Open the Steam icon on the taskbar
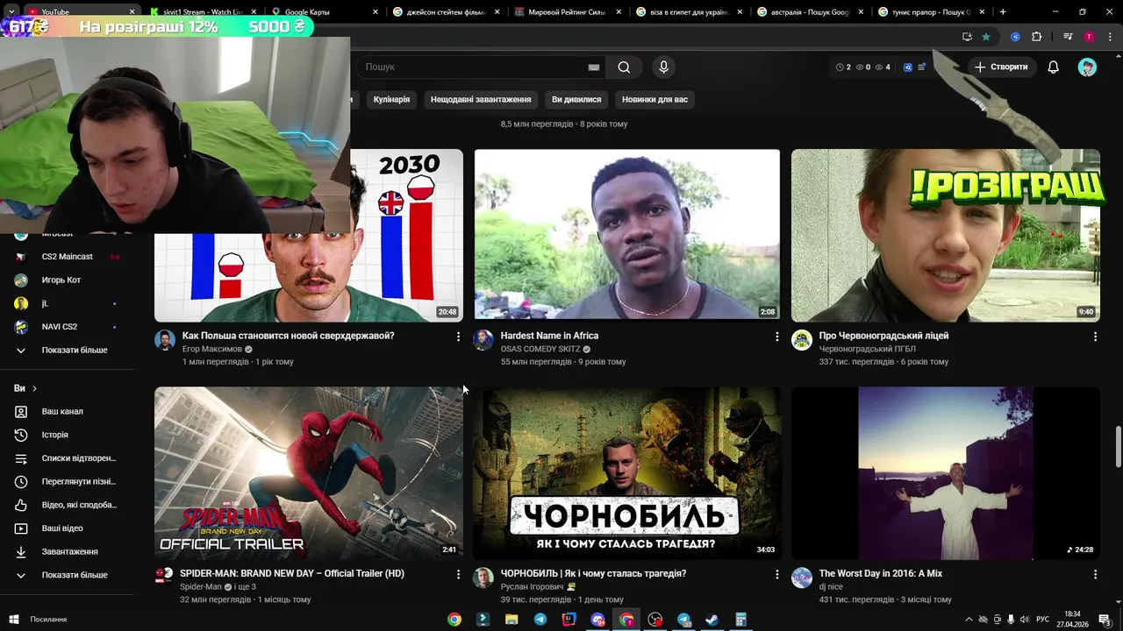 712,620
